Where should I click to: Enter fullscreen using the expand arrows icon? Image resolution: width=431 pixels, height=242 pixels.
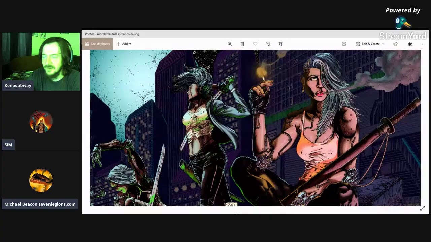tap(423, 208)
